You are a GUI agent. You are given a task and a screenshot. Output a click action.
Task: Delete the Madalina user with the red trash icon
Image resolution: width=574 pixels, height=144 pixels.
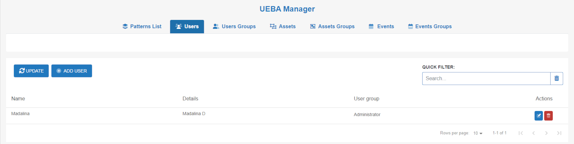tap(548, 116)
